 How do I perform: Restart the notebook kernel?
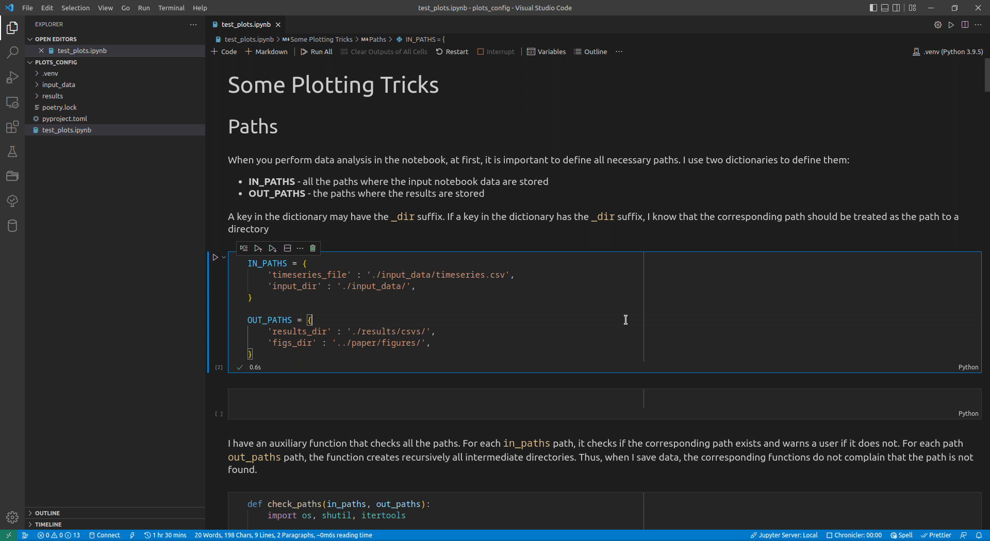pyautogui.click(x=452, y=52)
